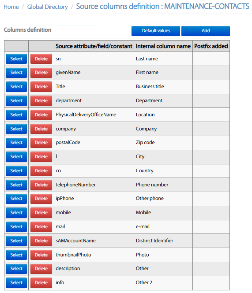This screenshot has width=252, height=293.
Task: Select the co Country row
Action: click(16, 171)
